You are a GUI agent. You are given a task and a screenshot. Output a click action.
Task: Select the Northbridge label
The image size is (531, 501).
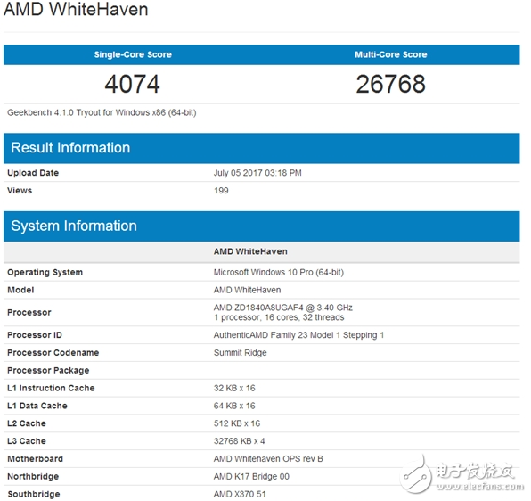pyautogui.click(x=33, y=477)
